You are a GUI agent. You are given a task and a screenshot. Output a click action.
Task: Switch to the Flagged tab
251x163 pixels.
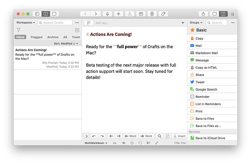coord(36,37)
